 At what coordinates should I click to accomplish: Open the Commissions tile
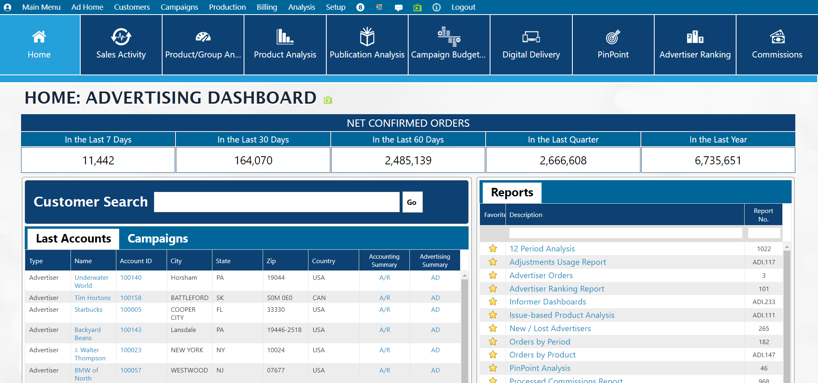[777, 45]
